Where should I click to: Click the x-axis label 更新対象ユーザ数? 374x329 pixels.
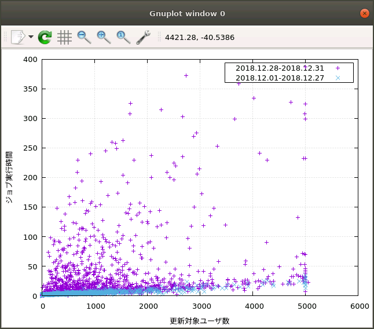pyautogui.click(x=200, y=320)
